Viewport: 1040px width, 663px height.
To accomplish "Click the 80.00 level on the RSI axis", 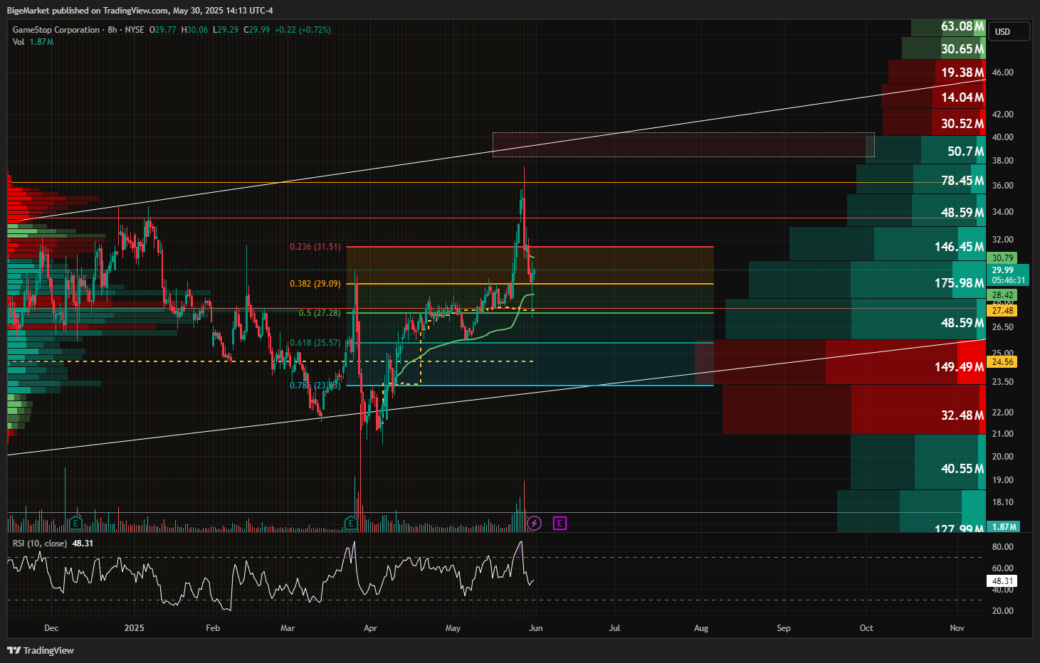I will [1003, 547].
